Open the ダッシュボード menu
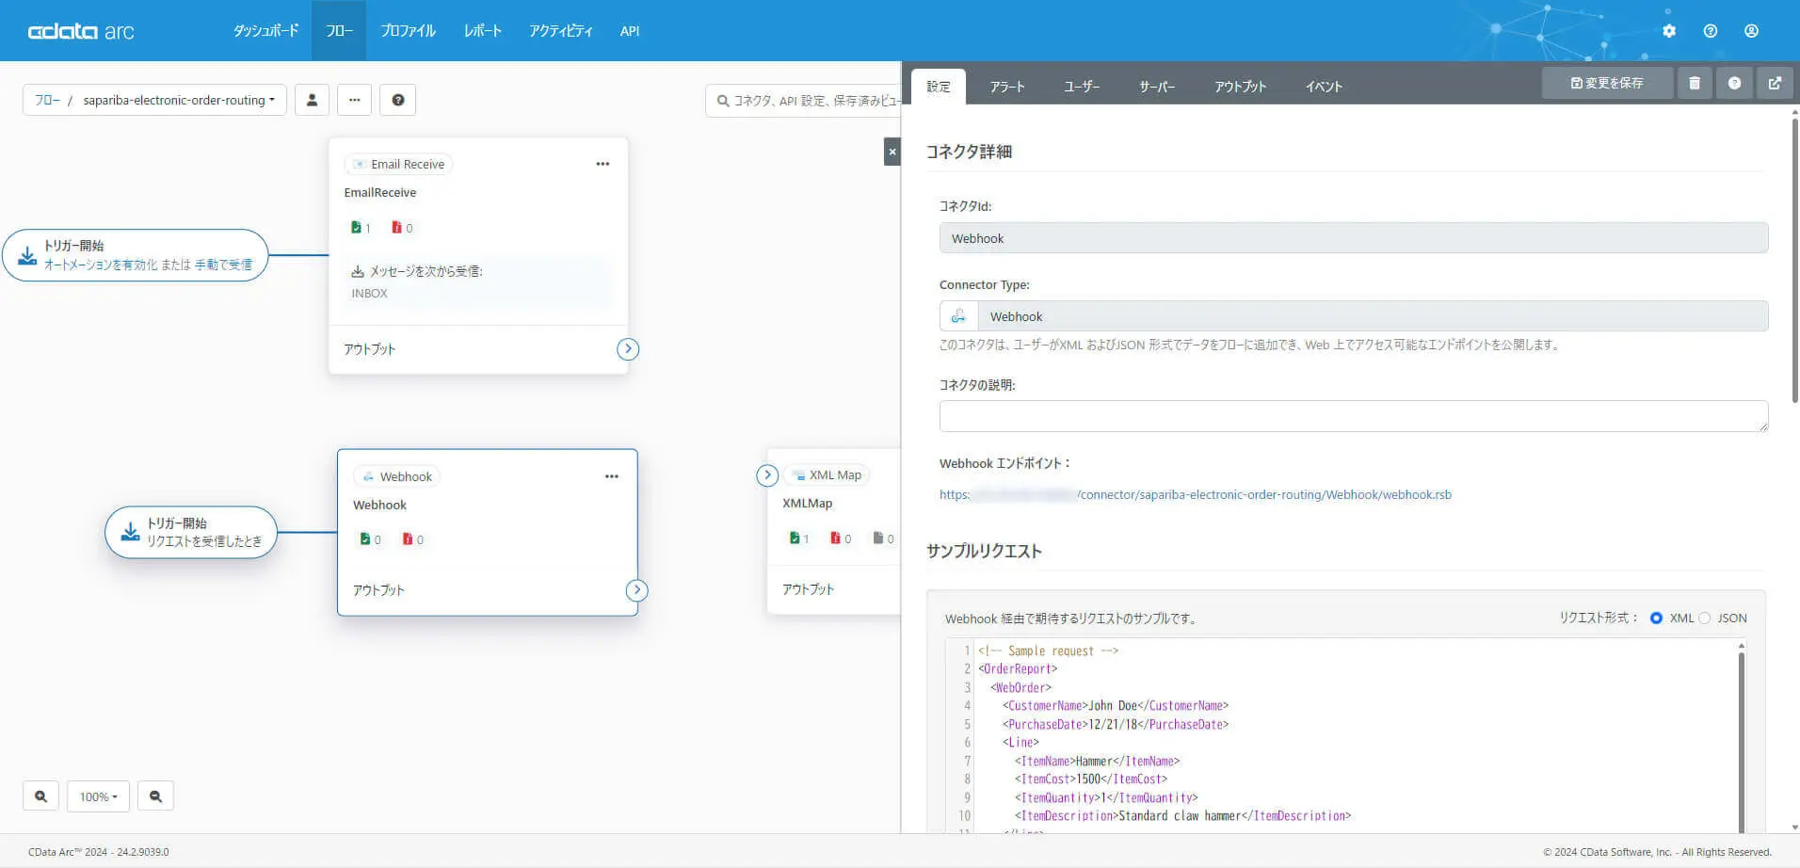 265,31
